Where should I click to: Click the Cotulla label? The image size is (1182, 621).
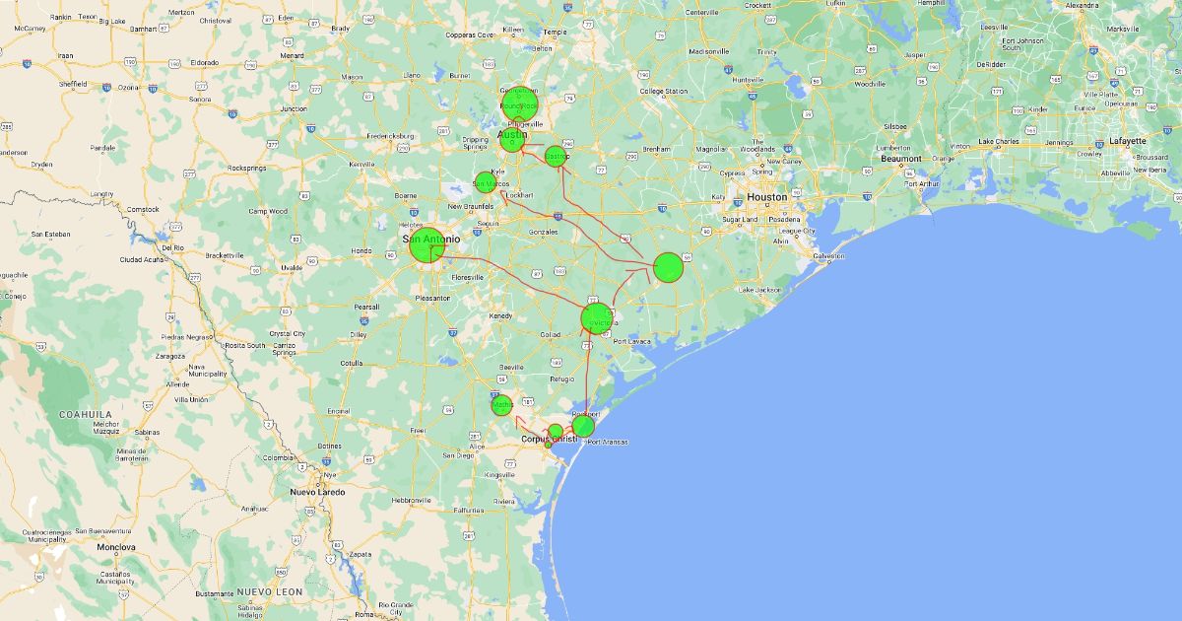click(353, 363)
